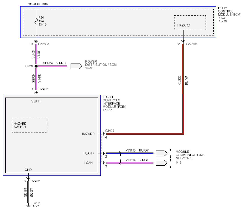Viewport: 244px width, 210px height.
Task: Click the Front Controls Interface Module label
Action: tap(114, 102)
